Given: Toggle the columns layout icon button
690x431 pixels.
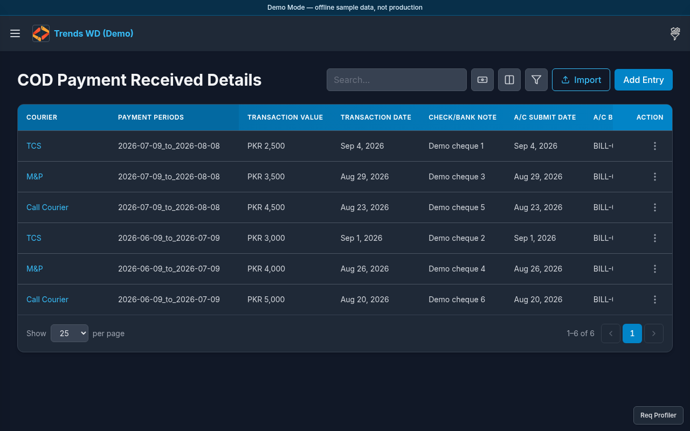Looking at the screenshot, I should [509, 80].
